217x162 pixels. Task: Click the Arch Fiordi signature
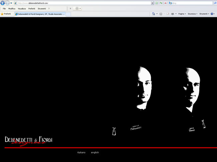pyautogui.click(x=192, y=130)
